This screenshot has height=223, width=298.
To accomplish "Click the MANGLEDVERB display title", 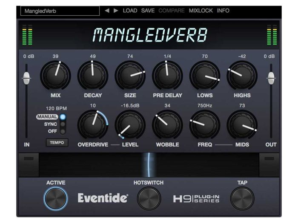I will point(150,35).
